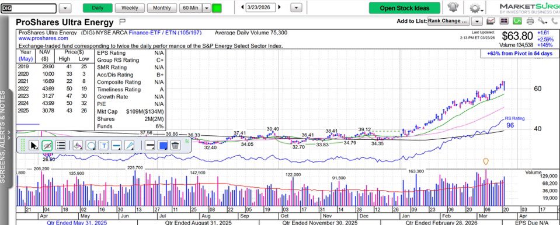Open the drawing list tool
The height and width of the screenshot is (225, 560).
pos(61,146)
